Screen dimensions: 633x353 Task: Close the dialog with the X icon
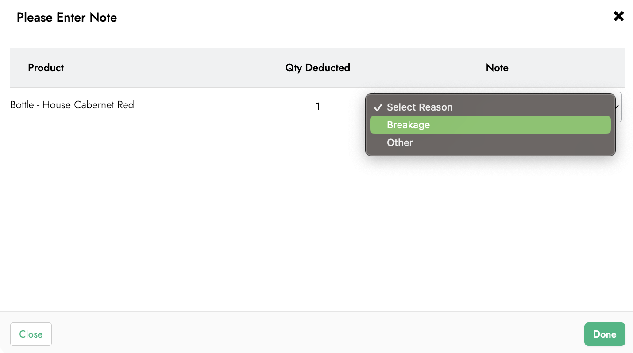coord(618,17)
